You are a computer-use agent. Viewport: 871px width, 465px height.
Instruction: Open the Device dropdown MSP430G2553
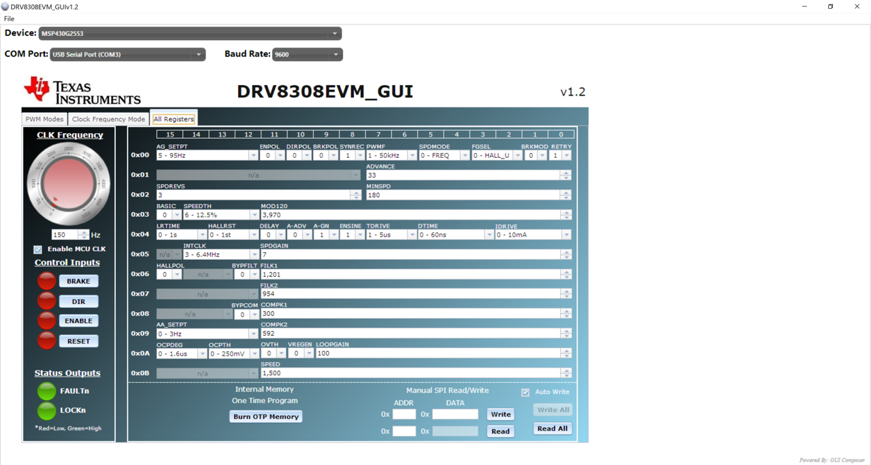(190, 33)
